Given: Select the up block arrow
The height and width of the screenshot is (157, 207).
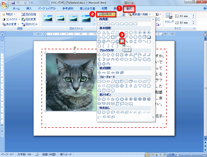Looking at the screenshot, I should 108,55.
